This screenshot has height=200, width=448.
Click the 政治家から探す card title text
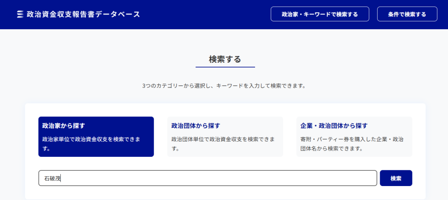[63, 126]
